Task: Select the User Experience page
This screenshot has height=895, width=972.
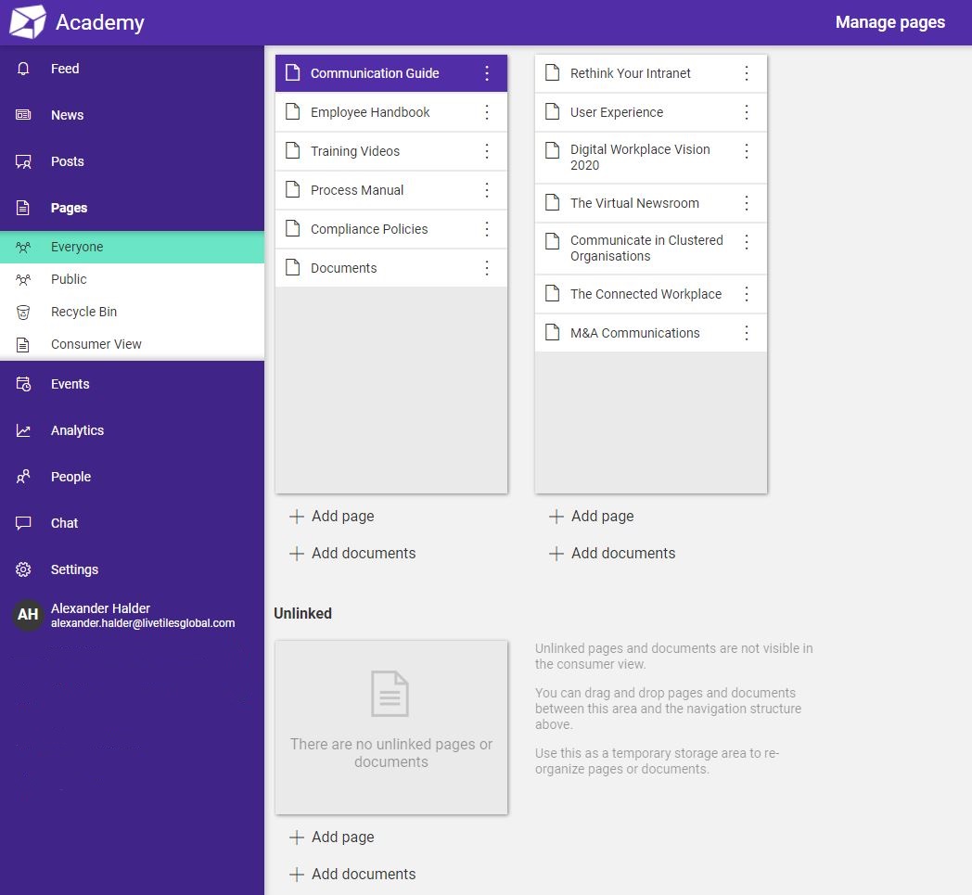Action: pyautogui.click(x=651, y=112)
